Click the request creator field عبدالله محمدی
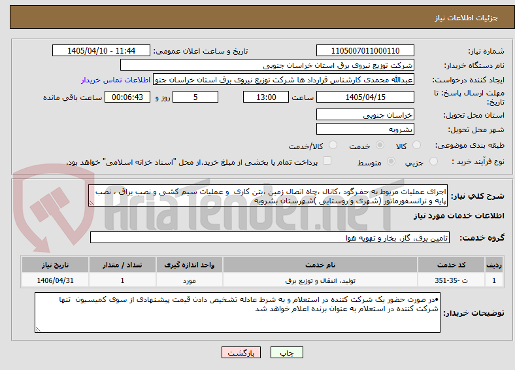 click(284, 80)
